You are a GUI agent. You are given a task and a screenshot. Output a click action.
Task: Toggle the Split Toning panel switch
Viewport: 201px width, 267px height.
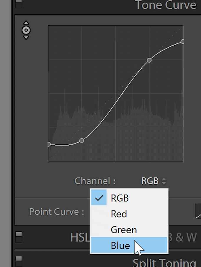[x=19, y=261]
